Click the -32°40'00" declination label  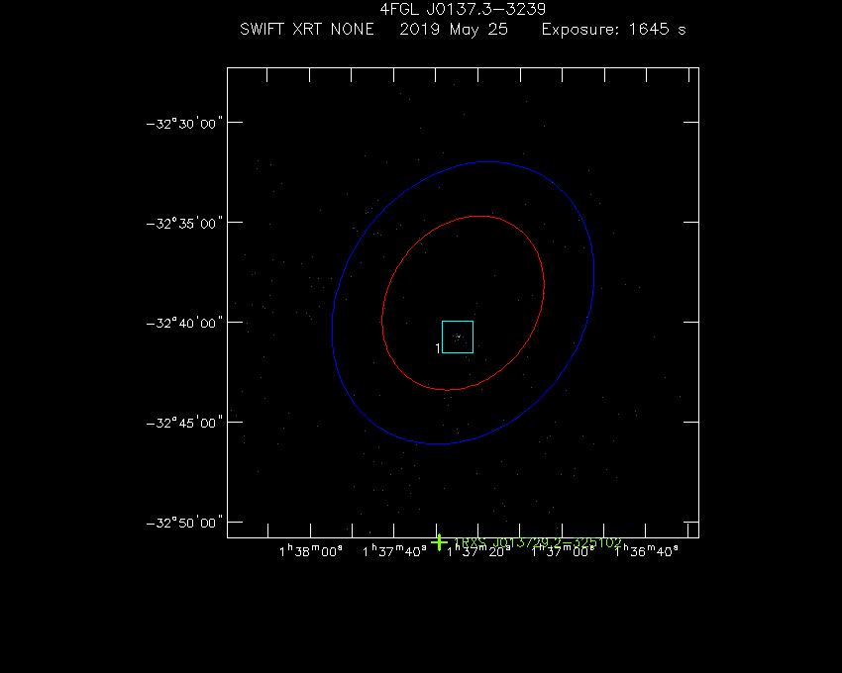184,323
